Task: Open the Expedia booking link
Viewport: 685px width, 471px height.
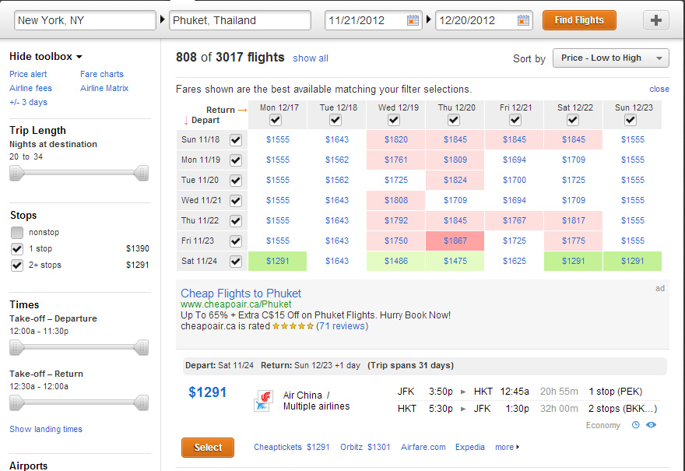Action: coord(469,447)
